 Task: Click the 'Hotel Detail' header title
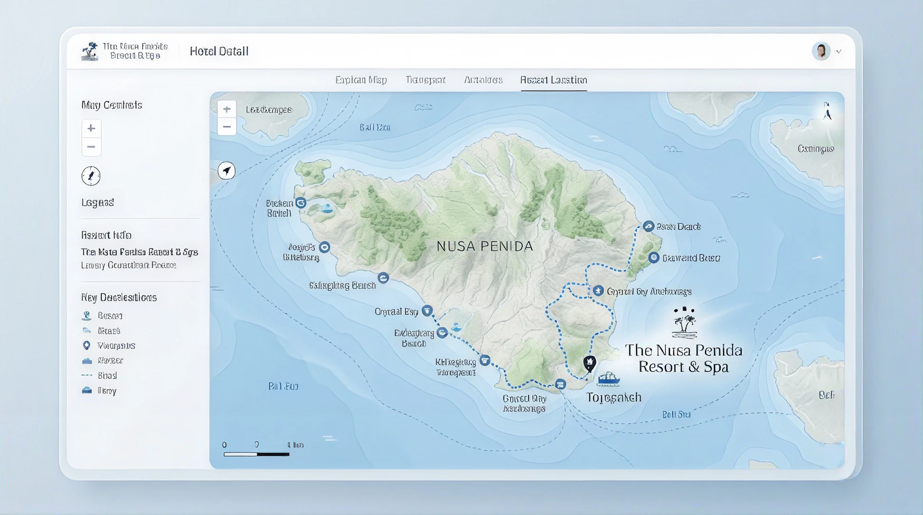(x=219, y=51)
